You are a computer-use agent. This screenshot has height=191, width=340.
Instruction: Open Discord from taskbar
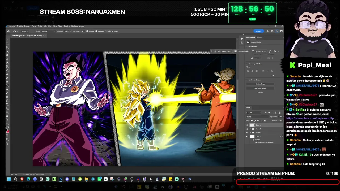[67, 179]
